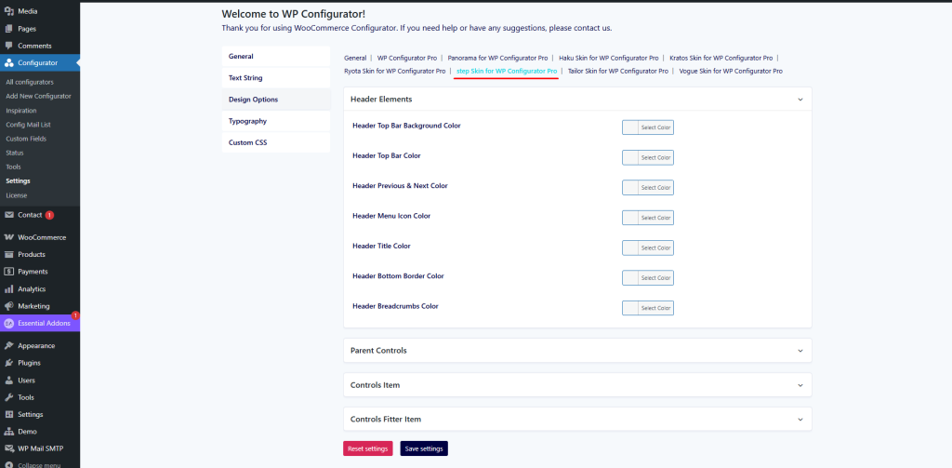Viewport: 952px width, 468px height.
Task: Open Products via its sidebar icon
Action: pyautogui.click(x=9, y=254)
